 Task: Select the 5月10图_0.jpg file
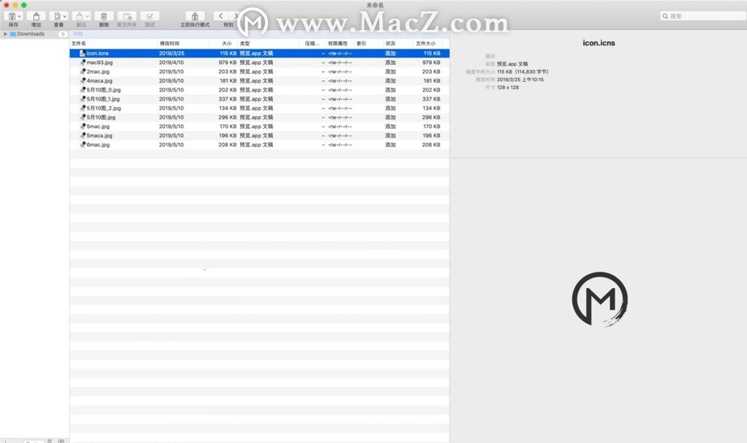pyautogui.click(x=103, y=89)
